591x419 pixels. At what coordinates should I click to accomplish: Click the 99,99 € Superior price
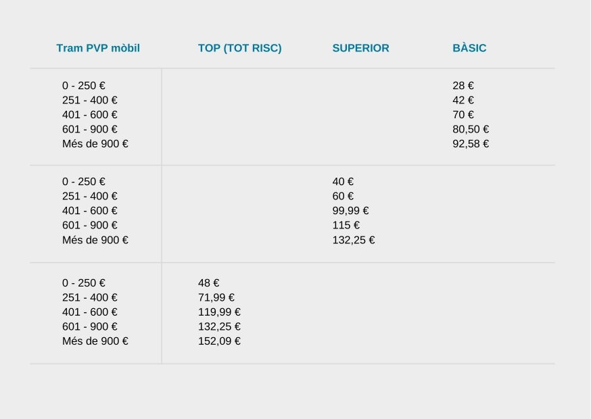coord(350,211)
